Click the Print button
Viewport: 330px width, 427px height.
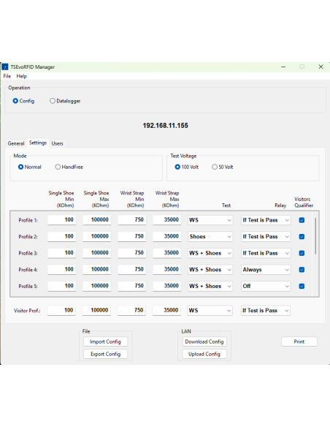click(299, 341)
